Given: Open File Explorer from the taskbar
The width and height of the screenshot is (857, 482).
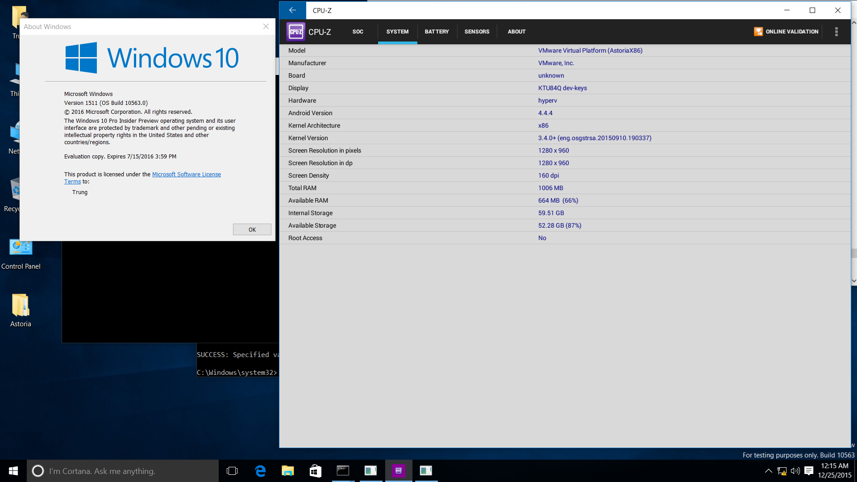Looking at the screenshot, I should 288,471.
